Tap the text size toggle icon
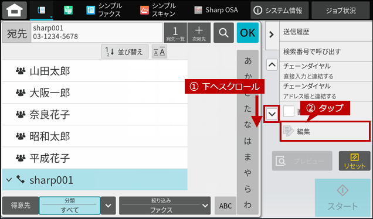The width and height of the screenshot is (373, 219). pyautogui.click(x=160, y=52)
